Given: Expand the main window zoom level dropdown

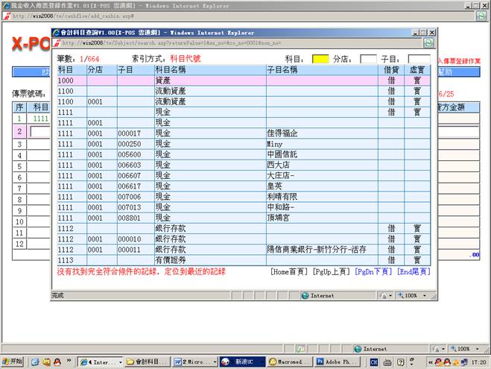Looking at the screenshot, I should pos(465,348).
